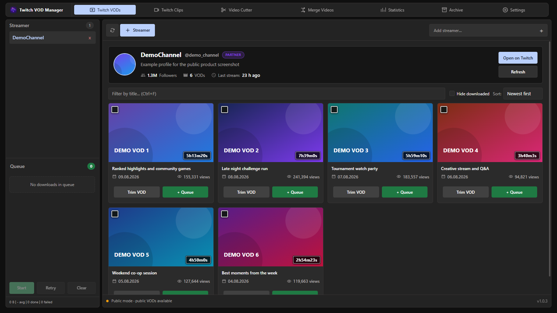Click the plus icon in Add streamer field
The image size is (557, 313).
tap(541, 31)
